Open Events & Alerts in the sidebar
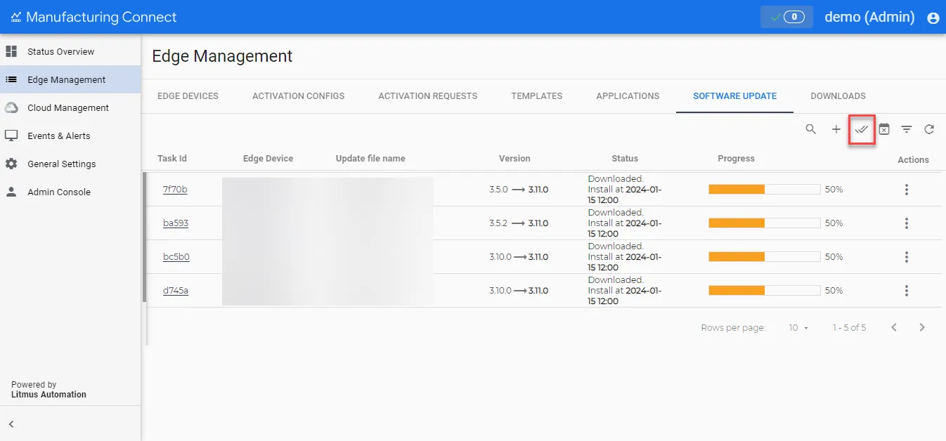The width and height of the screenshot is (946, 441). (70, 136)
